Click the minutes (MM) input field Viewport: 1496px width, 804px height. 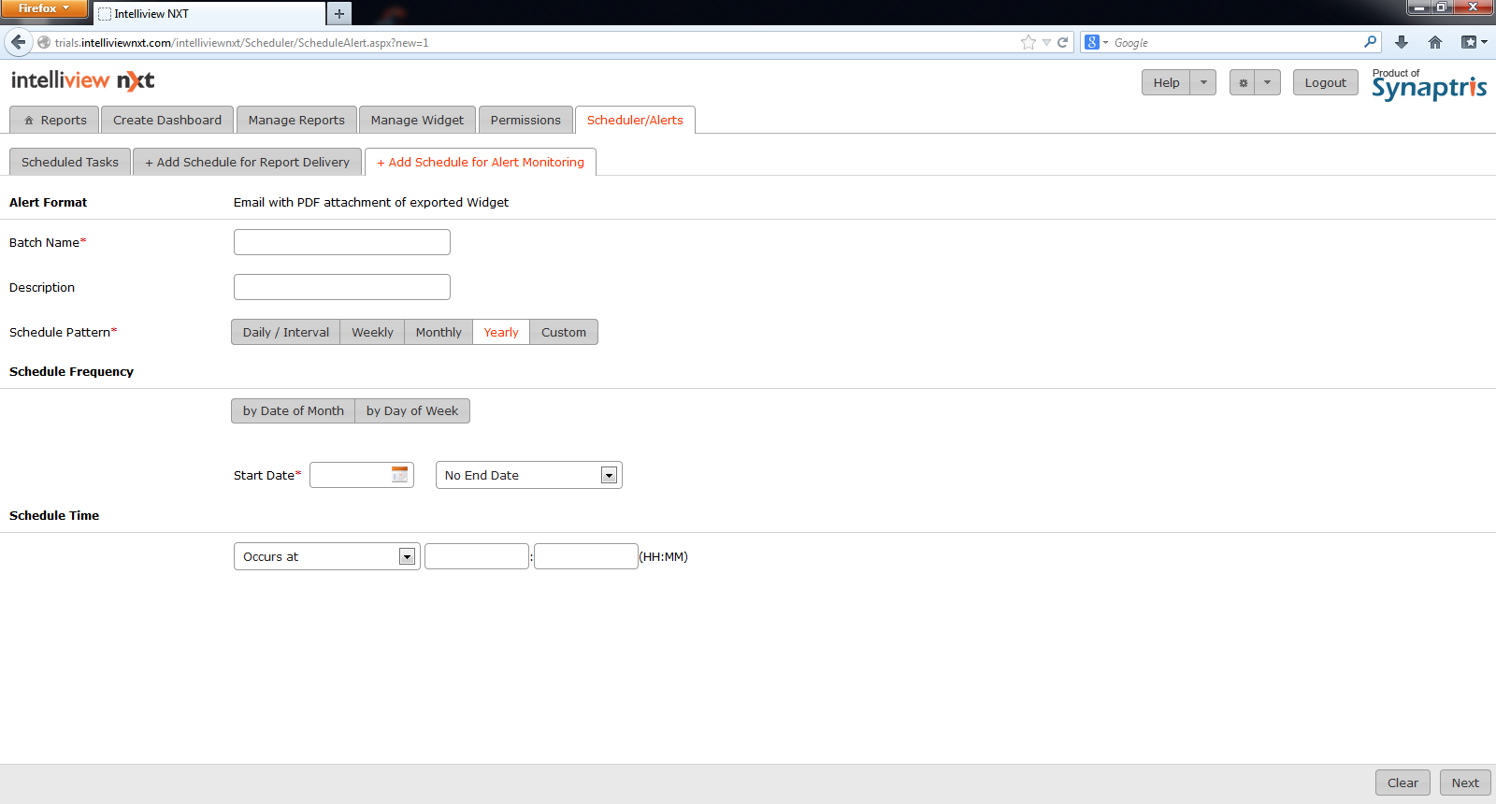(586, 556)
